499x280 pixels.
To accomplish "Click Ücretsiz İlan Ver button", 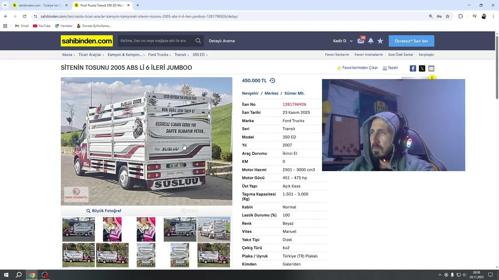I will [411, 41].
